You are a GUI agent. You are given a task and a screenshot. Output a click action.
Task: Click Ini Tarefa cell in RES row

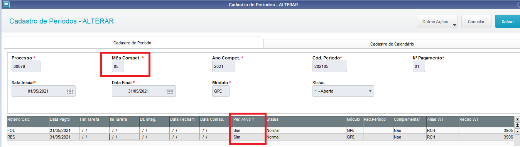click(x=124, y=137)
